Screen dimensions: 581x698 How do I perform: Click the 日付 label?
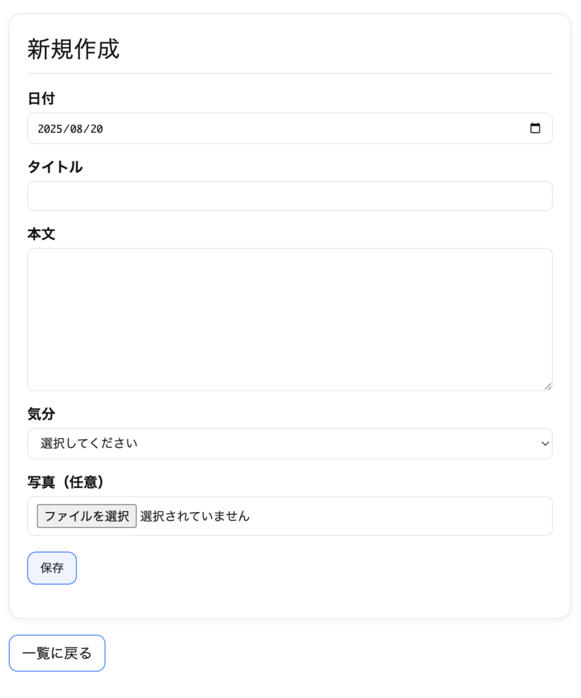click(41, 98)
